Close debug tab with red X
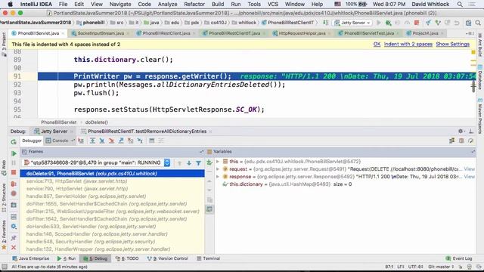Screen dimensions: 484x272 pos(14,247)
